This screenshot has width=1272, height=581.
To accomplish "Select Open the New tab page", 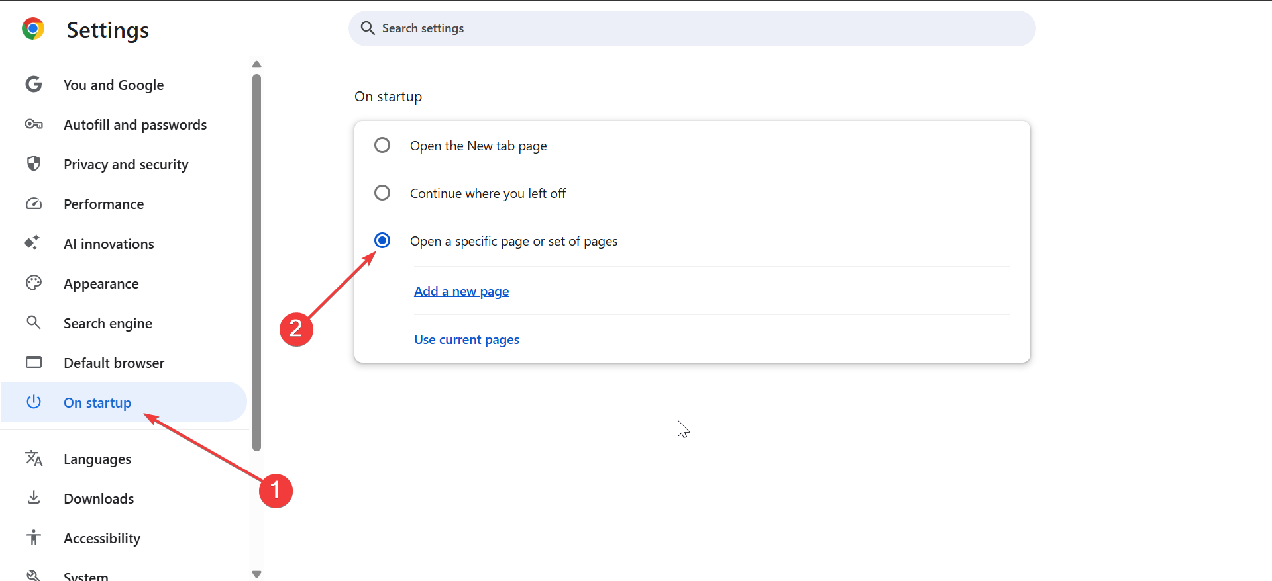I will coord(382,145).
